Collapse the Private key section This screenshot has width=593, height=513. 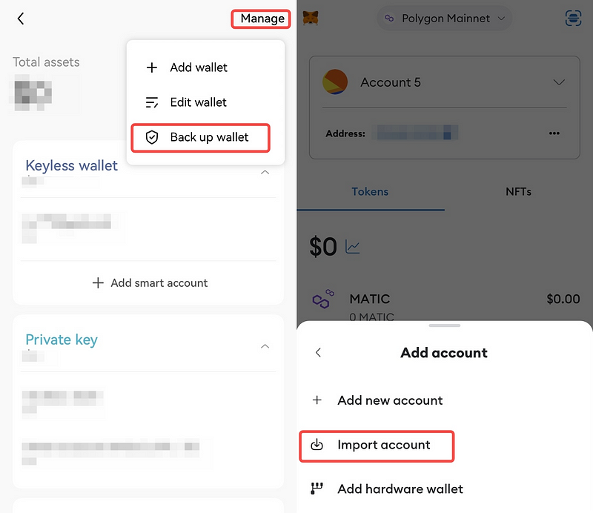click(x=265, y=346)
